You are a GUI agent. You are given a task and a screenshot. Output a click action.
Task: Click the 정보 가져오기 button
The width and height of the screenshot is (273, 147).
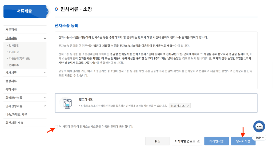click(x=180, y=106)
